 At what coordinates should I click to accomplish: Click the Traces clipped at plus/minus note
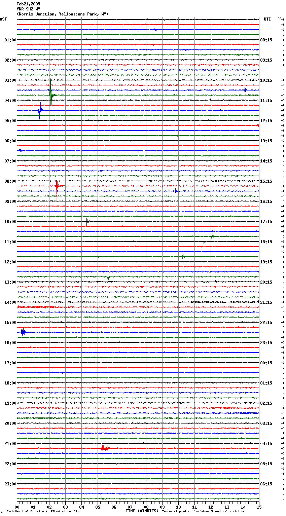(x=203, y=511)
